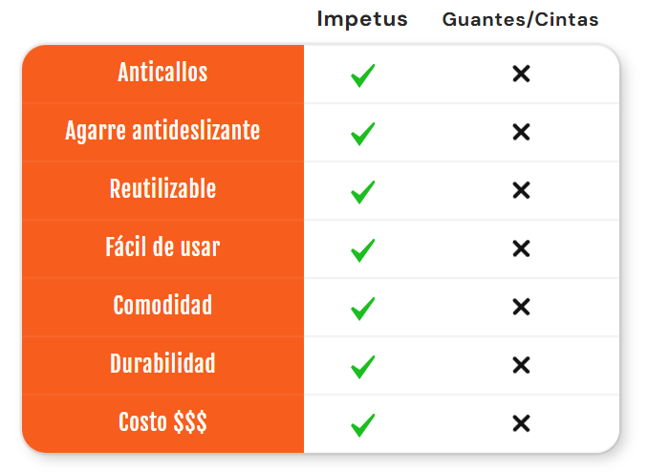Select the Impetus column header
Screen dimensions: 648x473
(x=362, y=19)
